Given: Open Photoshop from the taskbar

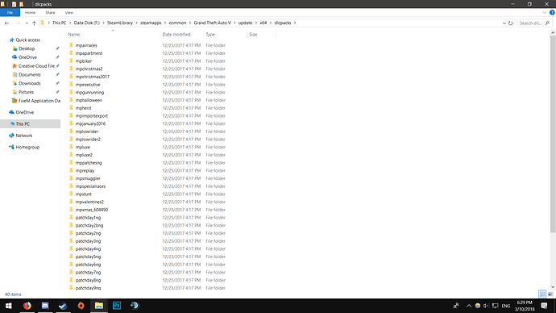Looking at the screenshot, I should coord(117,306).
